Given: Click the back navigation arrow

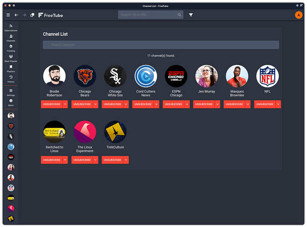Looking at the screenshot, I should tap(16, 15).
